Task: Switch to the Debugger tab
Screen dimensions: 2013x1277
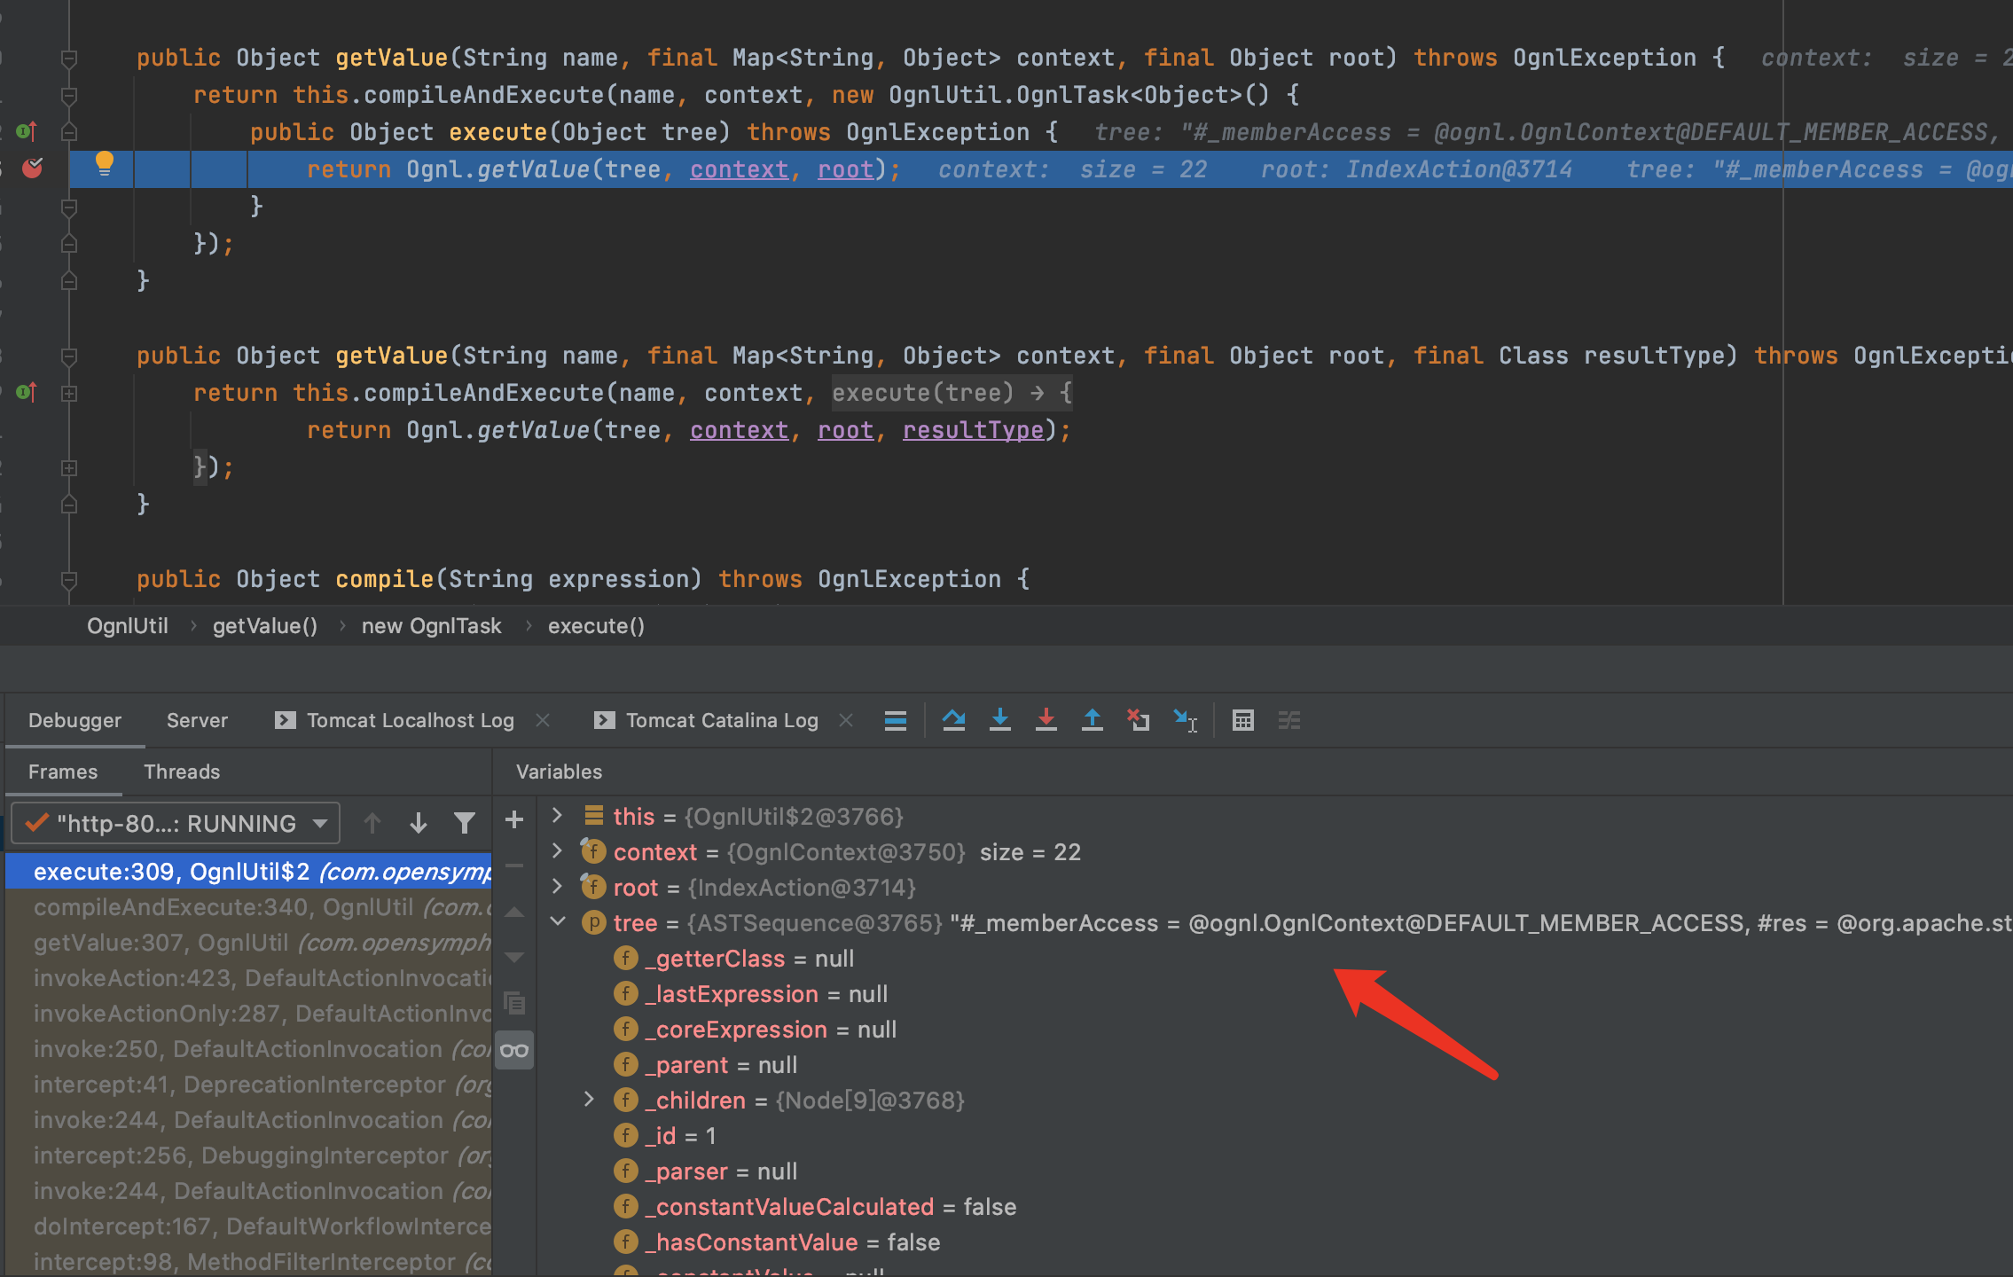Action: (x=74, y=720)
